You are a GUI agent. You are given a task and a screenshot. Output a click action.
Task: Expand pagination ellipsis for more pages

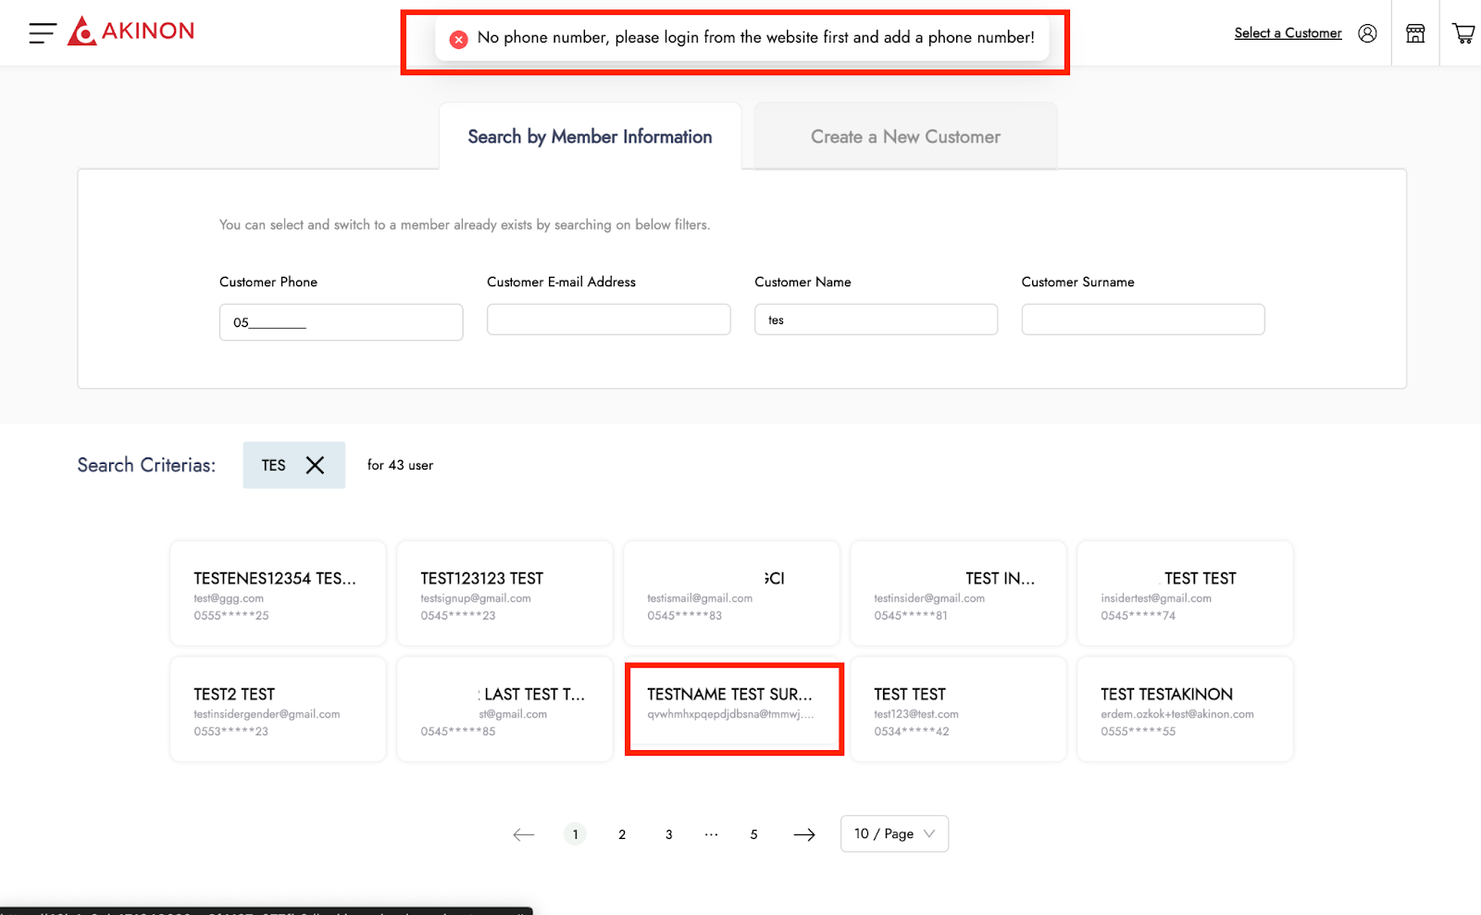click(x=711, y=834)
